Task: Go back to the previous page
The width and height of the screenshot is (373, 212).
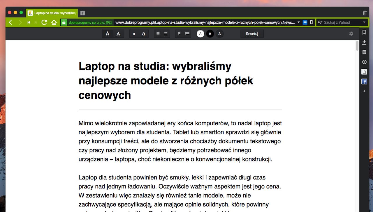Action: click(x=10, y=22)
